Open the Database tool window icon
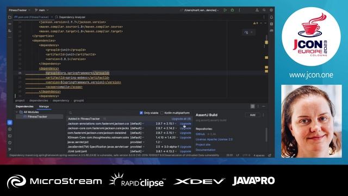The width and height of the screenshot is (348, 196). (x=271, y=24)
